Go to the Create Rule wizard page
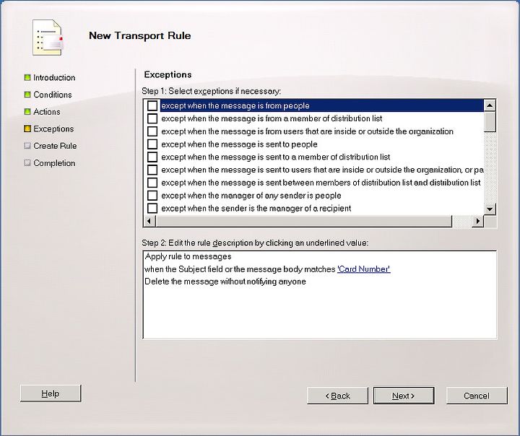 55,146
